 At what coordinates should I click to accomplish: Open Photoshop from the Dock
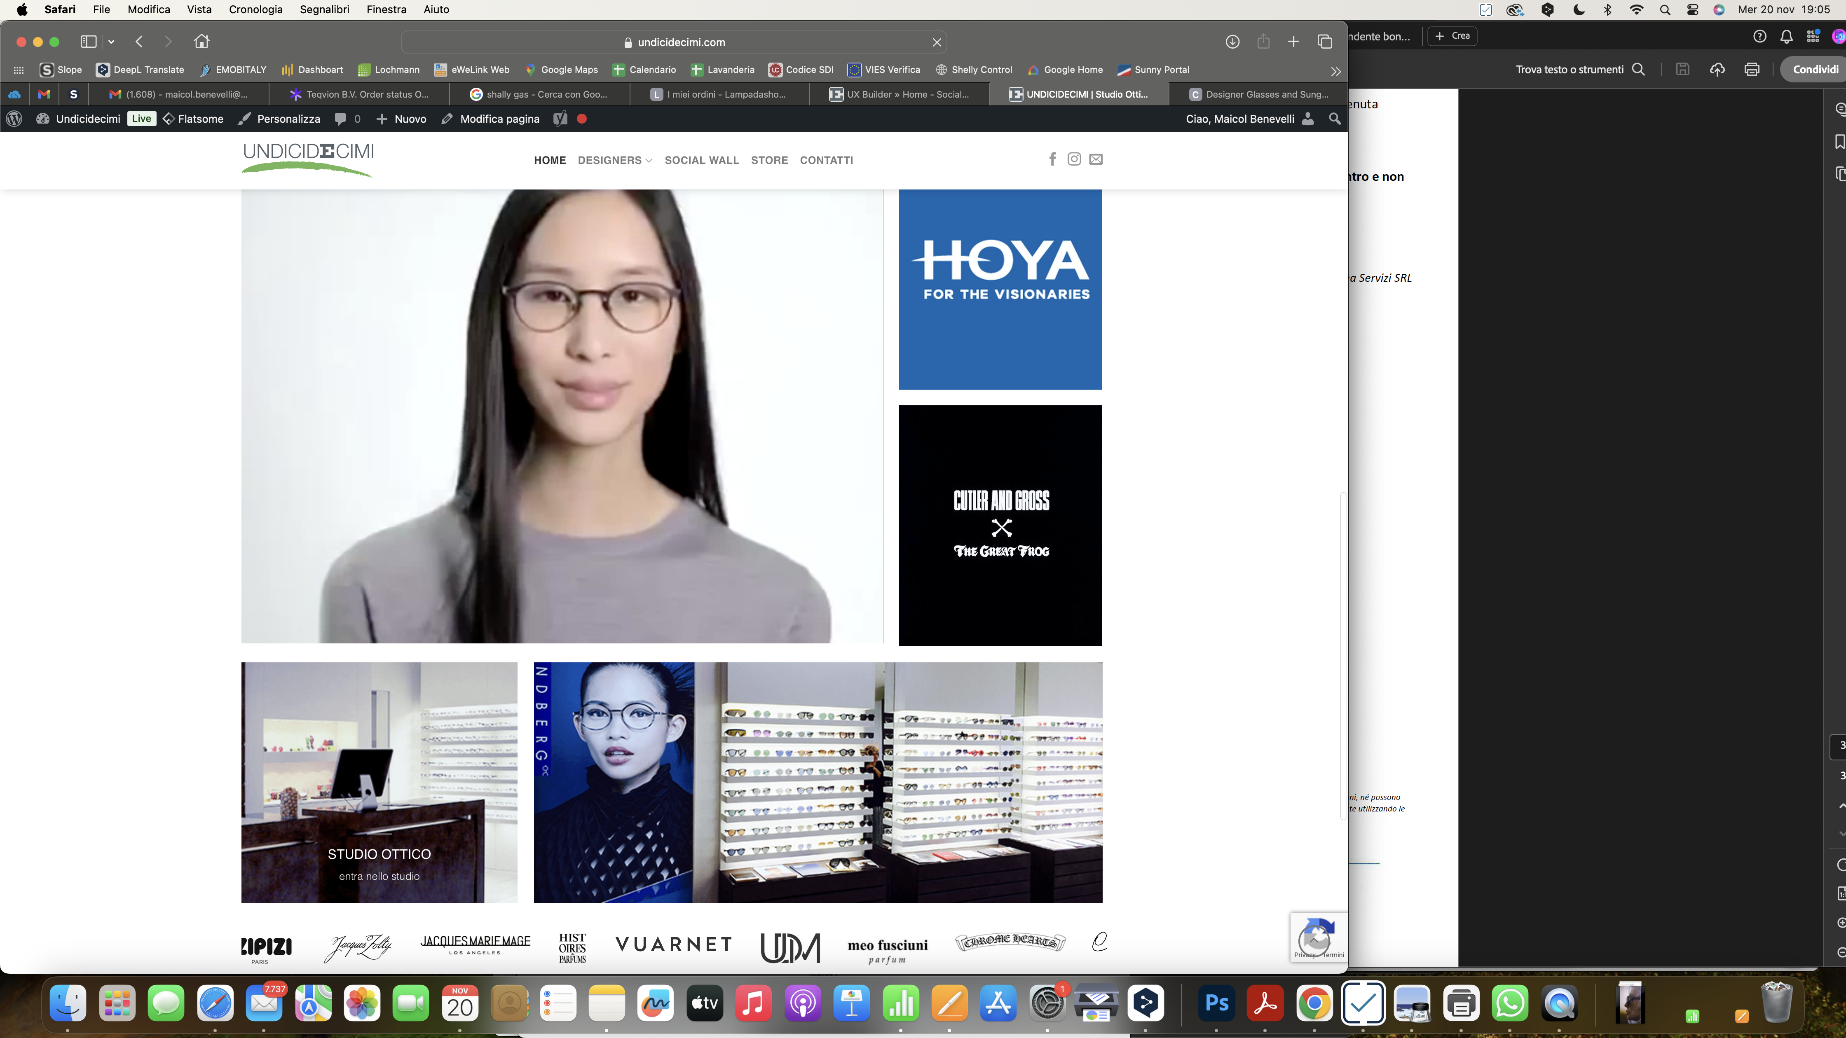tap(1217, 1003)
